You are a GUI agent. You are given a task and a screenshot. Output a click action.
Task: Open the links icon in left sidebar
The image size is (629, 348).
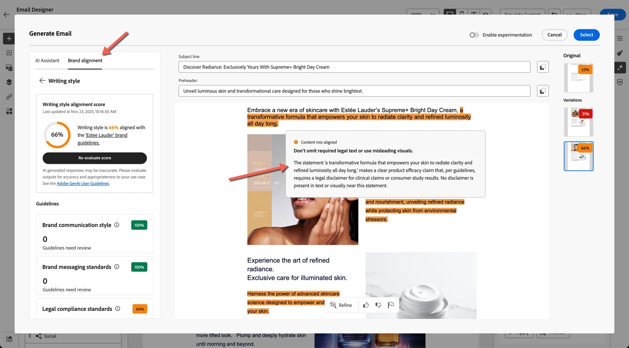point(9,97)
